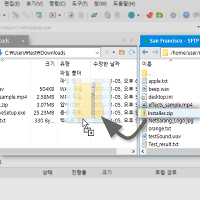The height and width of the screenshot is (200, 200).
Task: Click the reconnect link toolbar icon
Action: click(26, 15)
